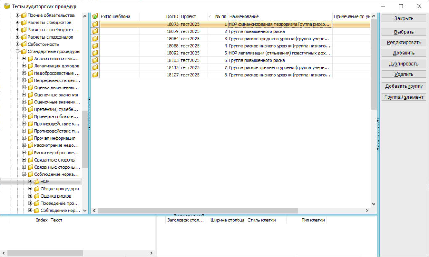429x257 pixels.
Task: Click folder icon beside Связанные стороны
Action: 30,160
